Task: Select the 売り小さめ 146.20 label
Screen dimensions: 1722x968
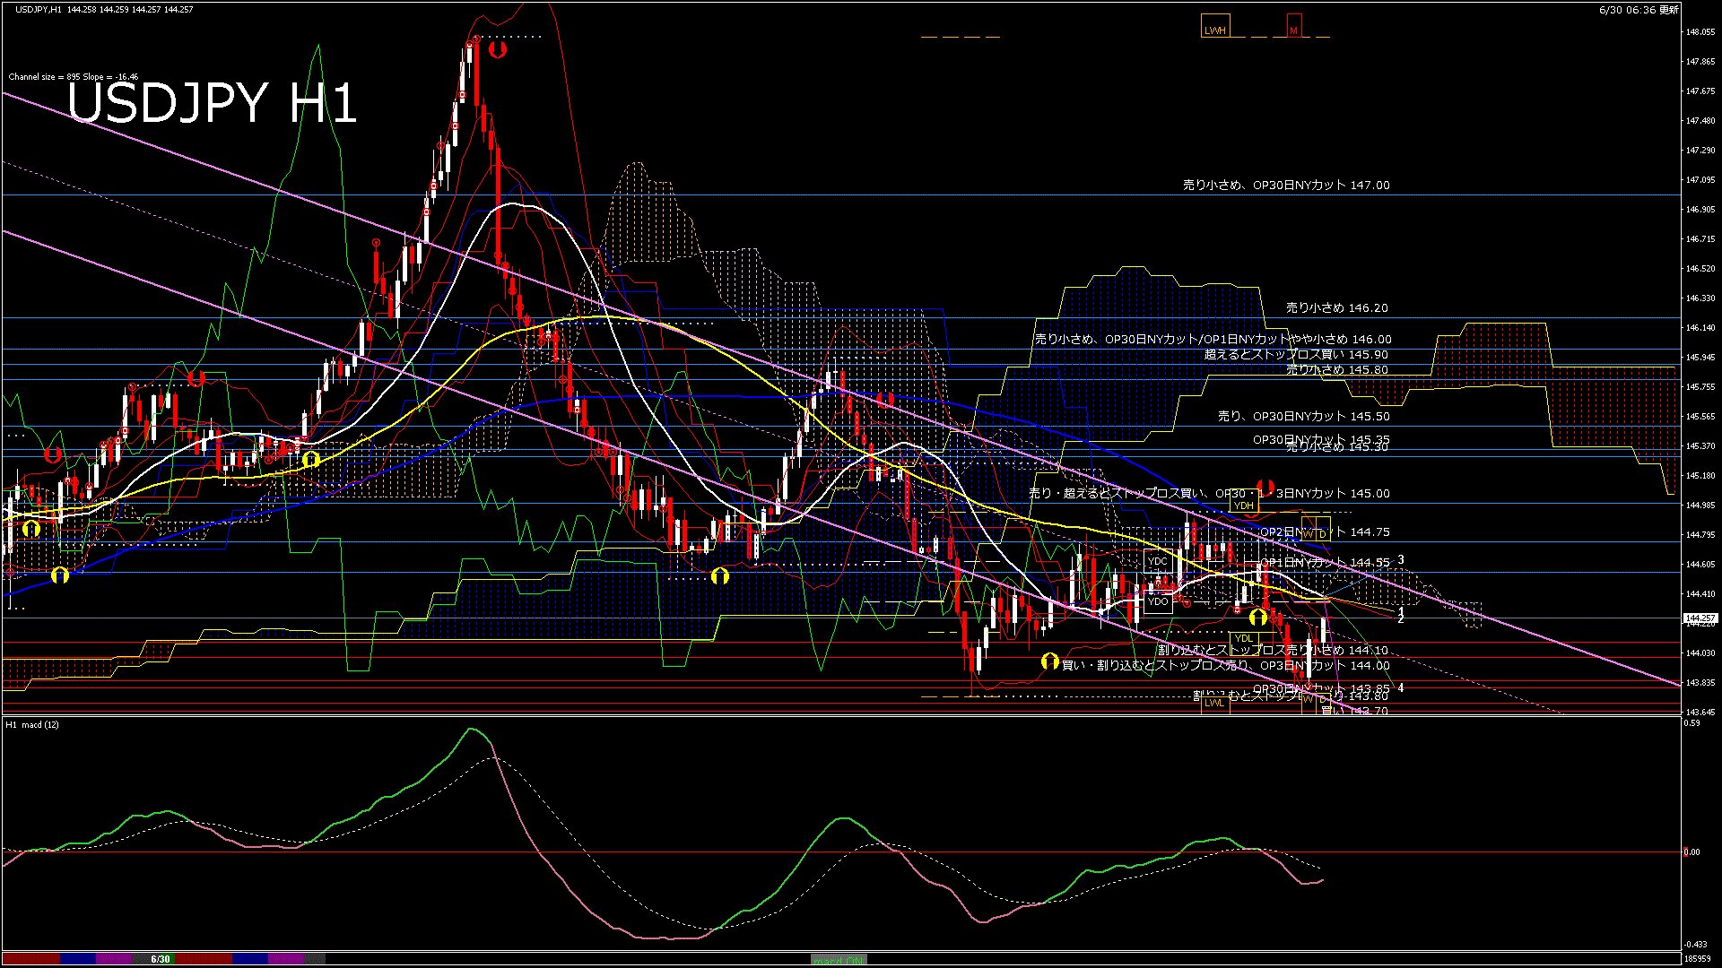Action: (1336, 307)
